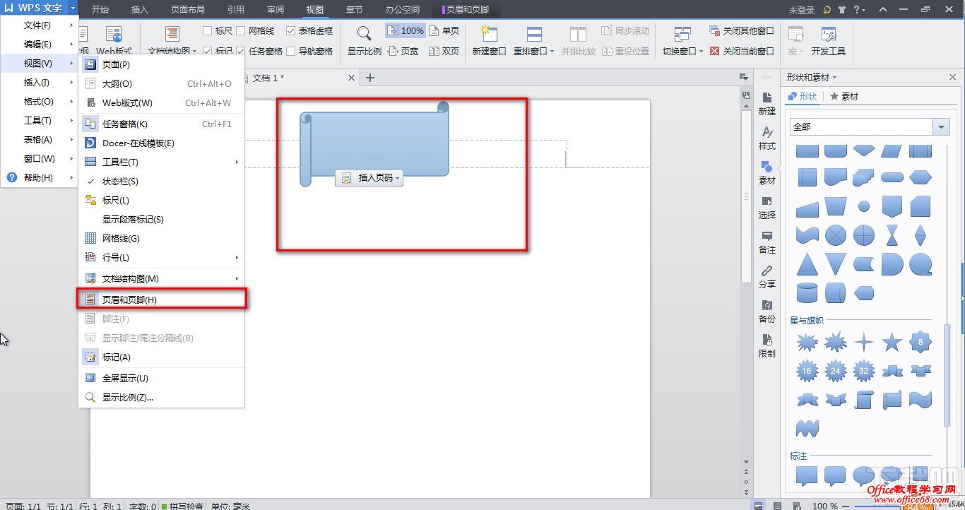The width and height of the screenshot is (965, 510).
Task: Click the 关闭其他窗口 button
Action: tap(742, 31)
